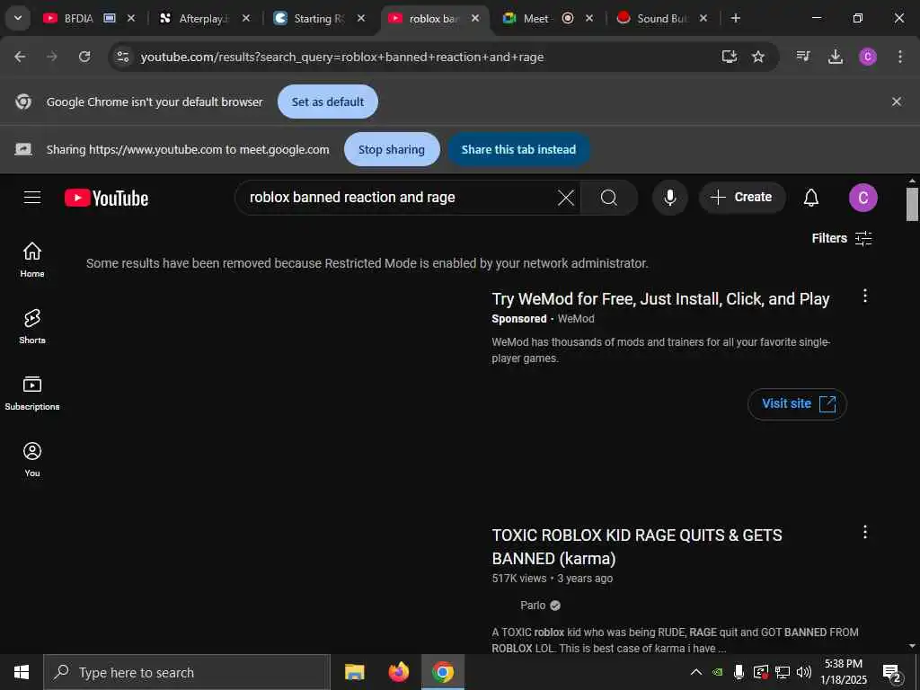Click Visit site for WeMod
This screenshot has height=690, width=920.
798,403
